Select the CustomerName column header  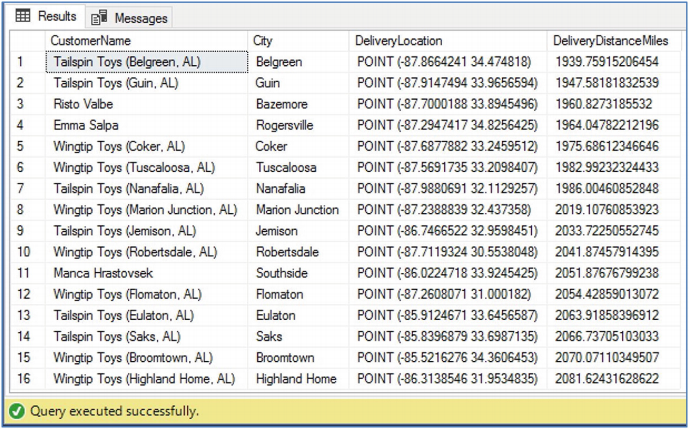point(146,41)
